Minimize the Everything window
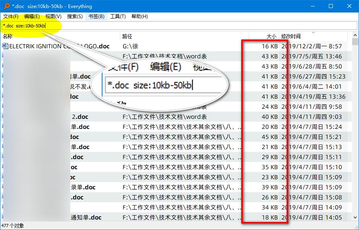The image size is (359, 230). click(312, 6)
